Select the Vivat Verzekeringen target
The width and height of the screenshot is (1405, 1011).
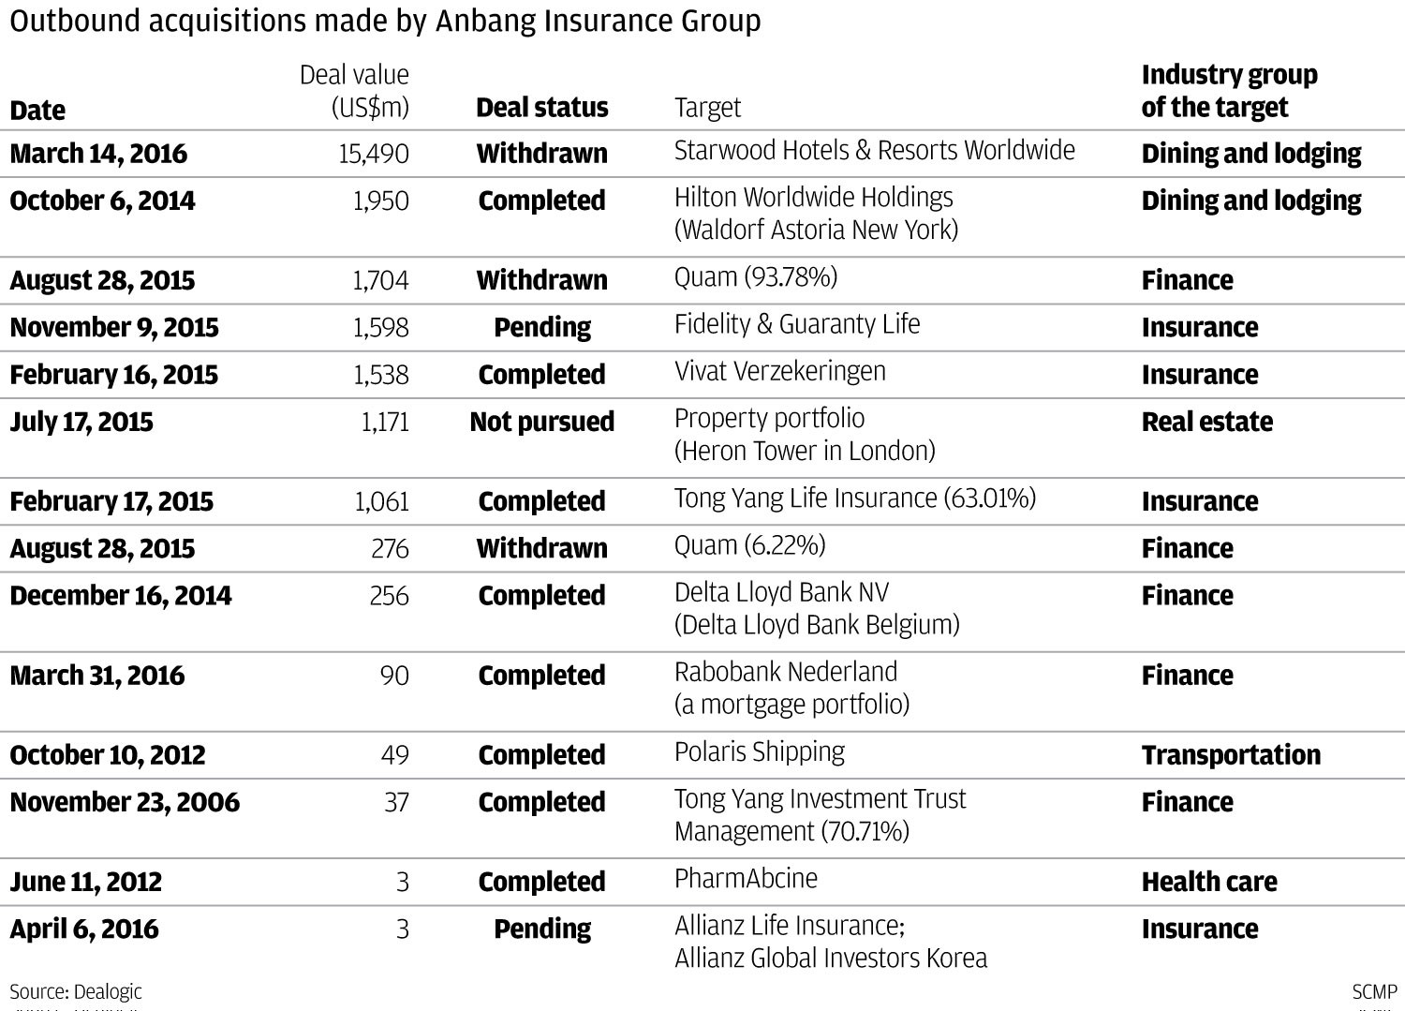click(779, 371)
